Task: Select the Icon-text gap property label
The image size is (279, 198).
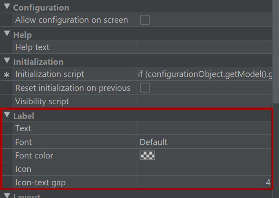Action: 40,183
